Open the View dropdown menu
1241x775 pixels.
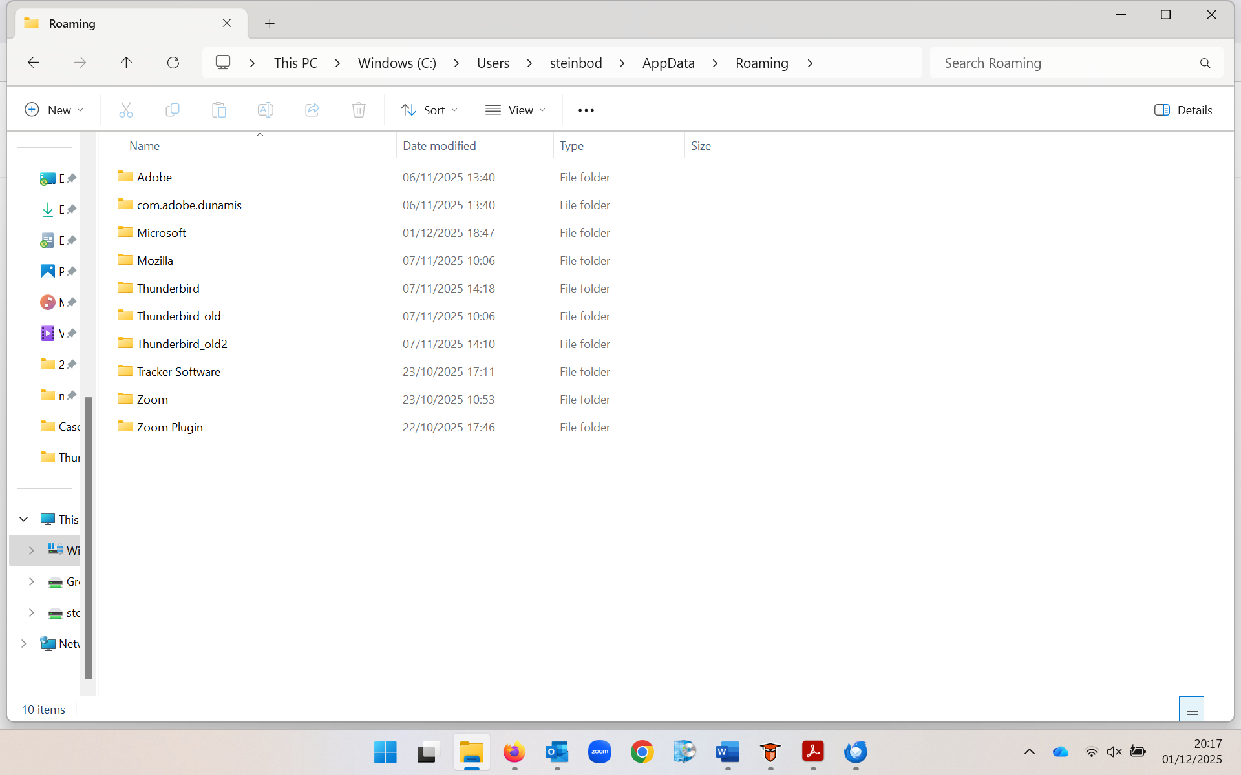(x=515, y=110)
